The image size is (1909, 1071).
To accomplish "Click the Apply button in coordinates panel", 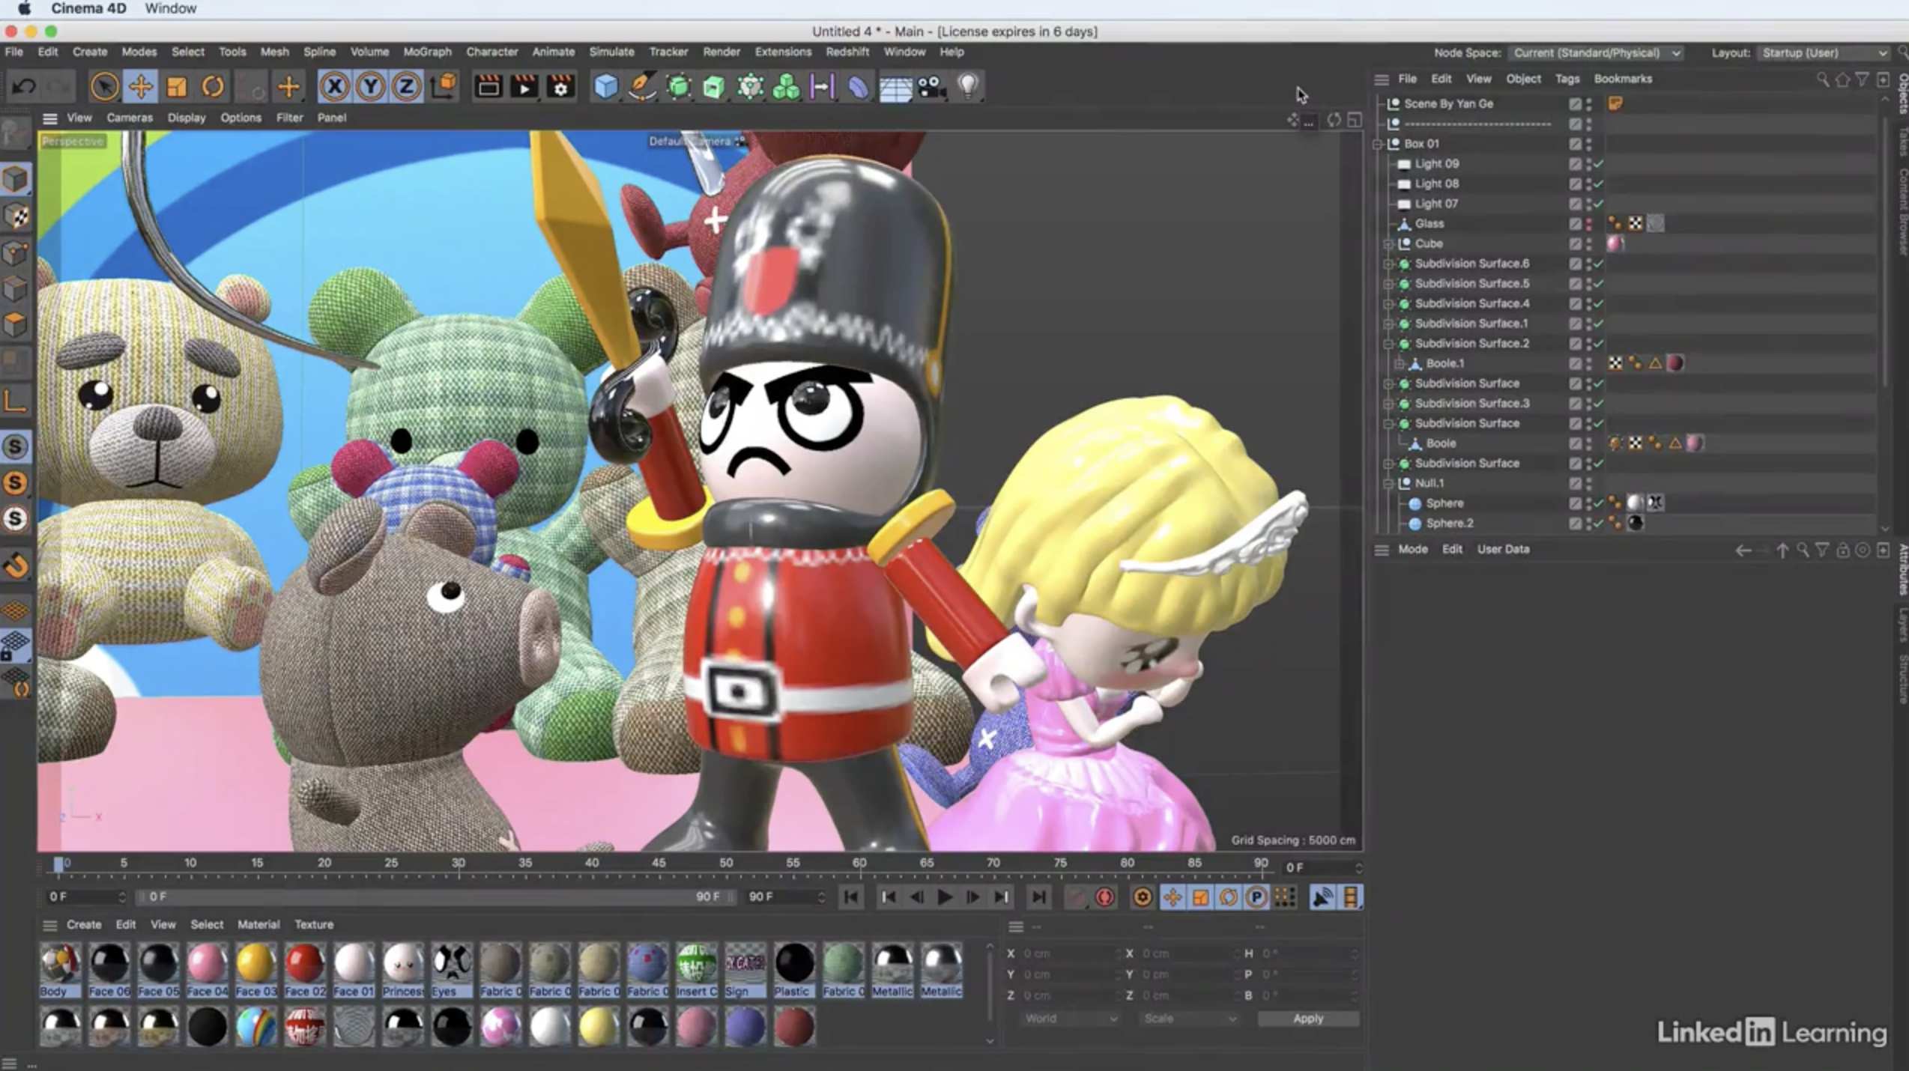I will tap(1308, 1018).
